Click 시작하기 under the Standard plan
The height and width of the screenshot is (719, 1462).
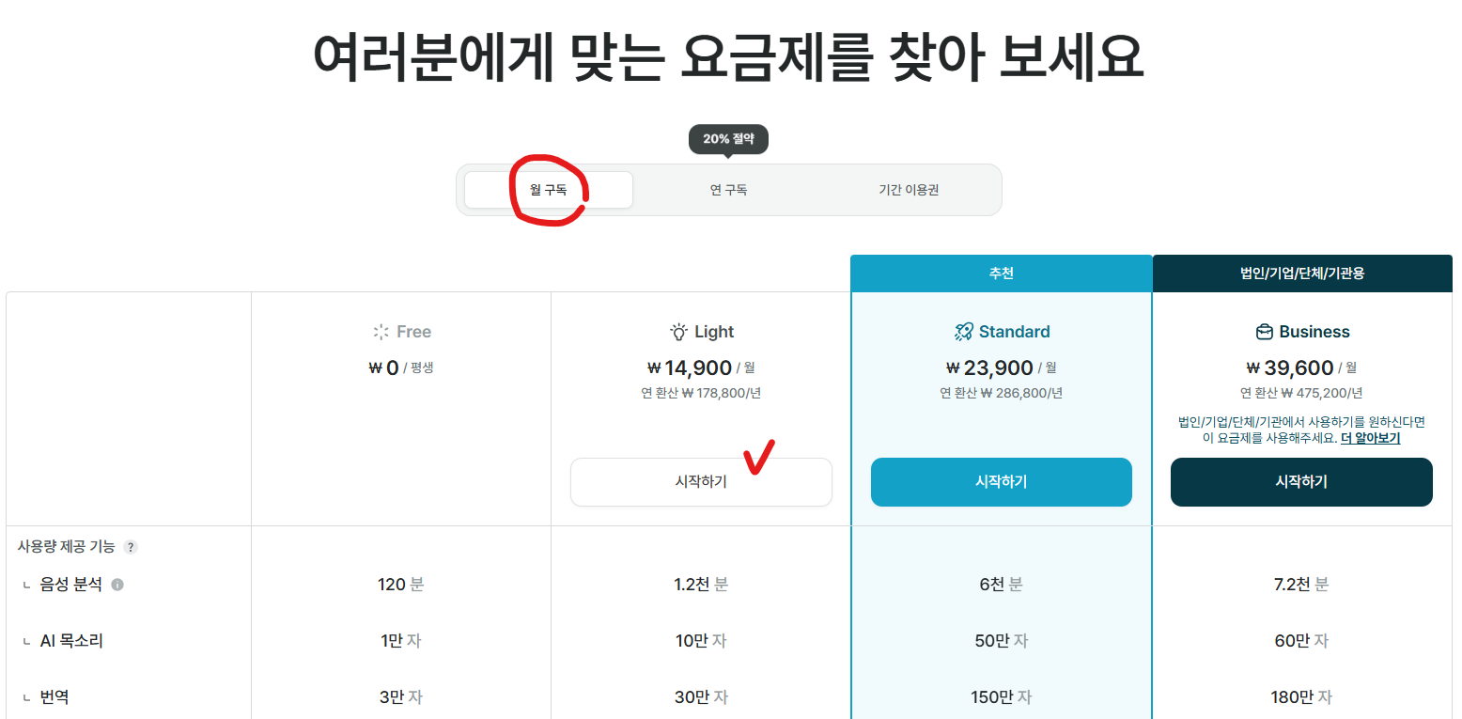[1001, 481]
